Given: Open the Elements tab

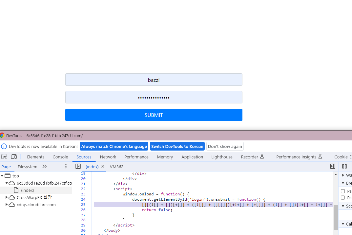Looking at the screenshot, I should [x=35, y=157].
